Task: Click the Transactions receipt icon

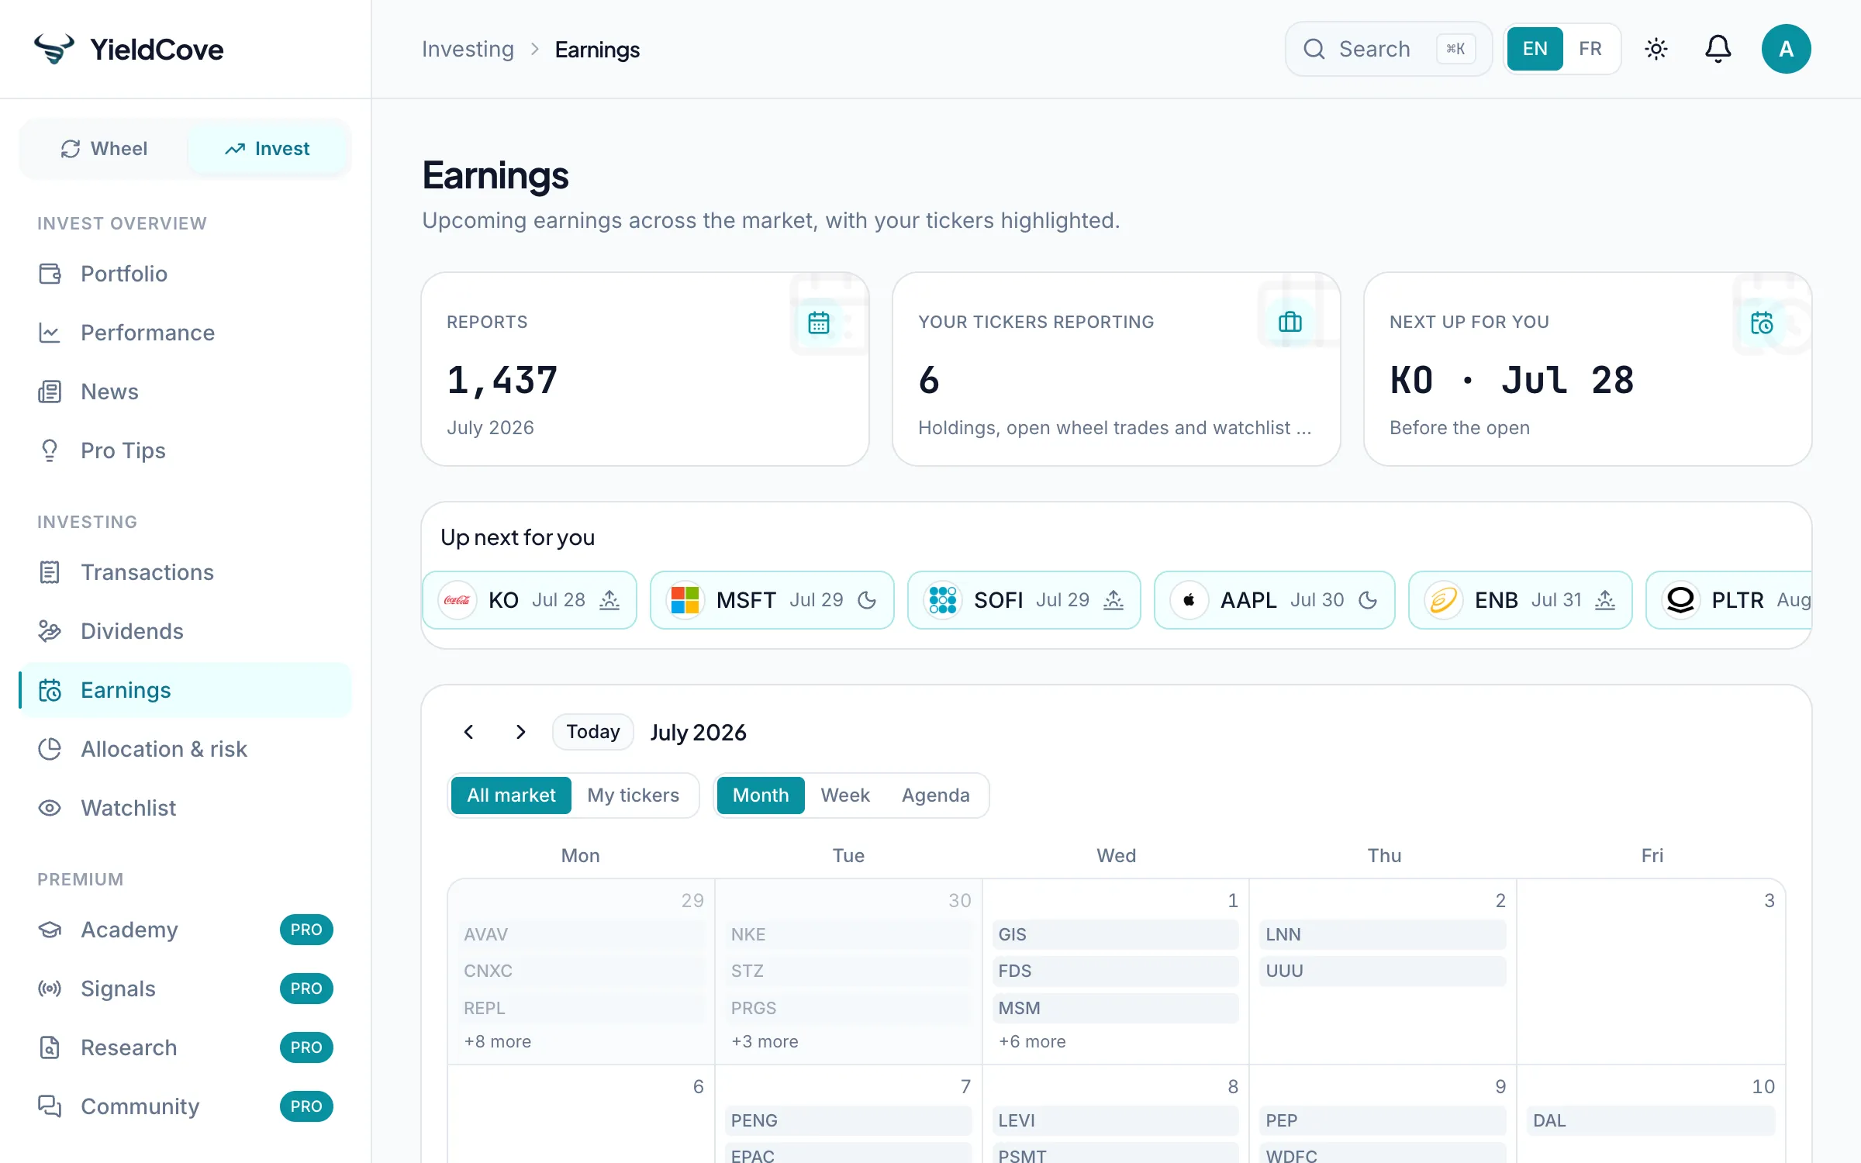Action: pos(50,572)
